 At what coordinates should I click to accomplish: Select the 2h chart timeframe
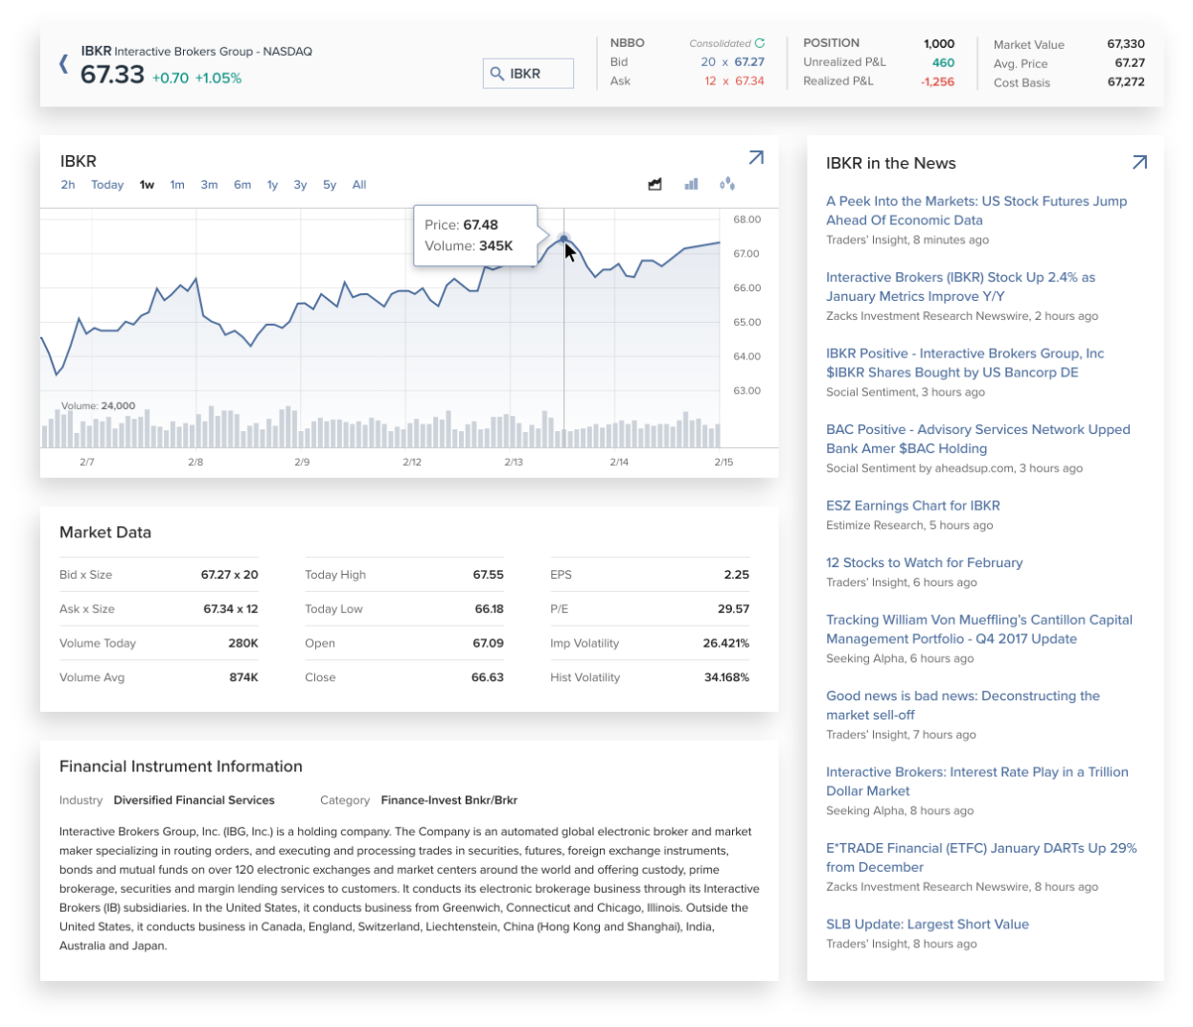[68, 185]
